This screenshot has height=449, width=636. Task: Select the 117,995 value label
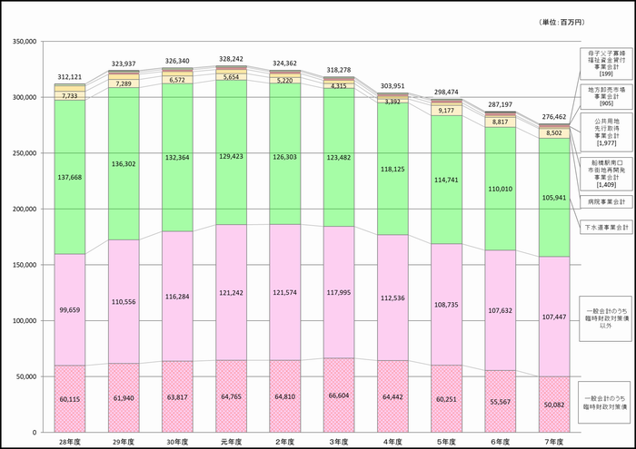click(339, 292)
